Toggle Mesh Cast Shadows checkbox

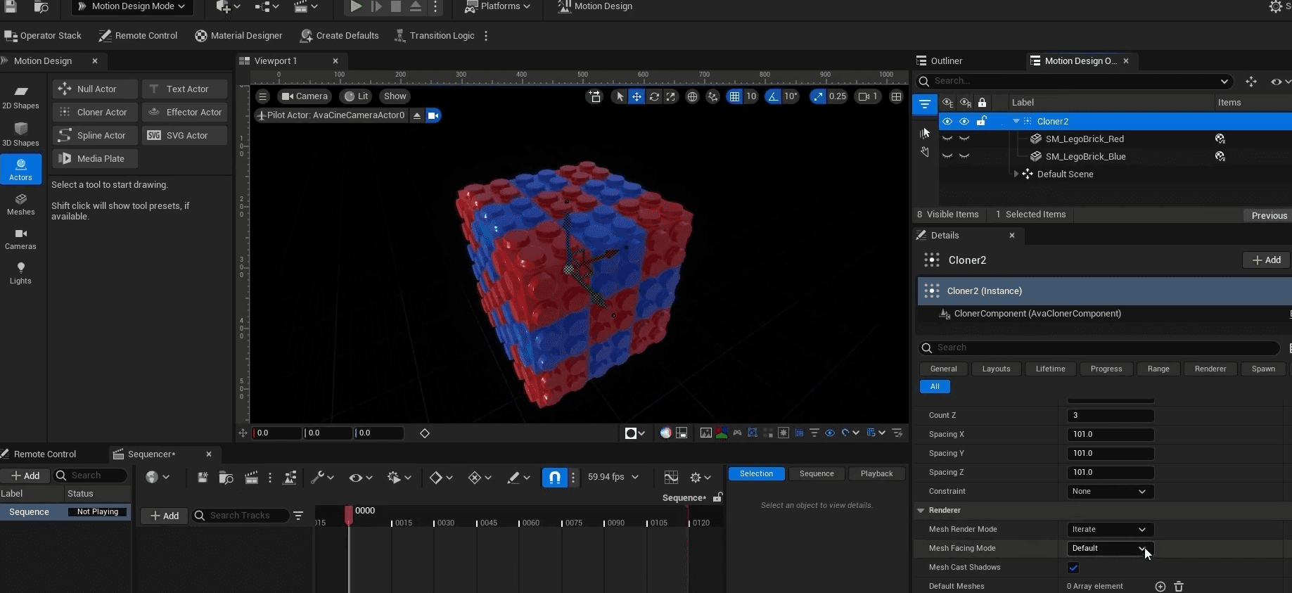coord(1073,568)
